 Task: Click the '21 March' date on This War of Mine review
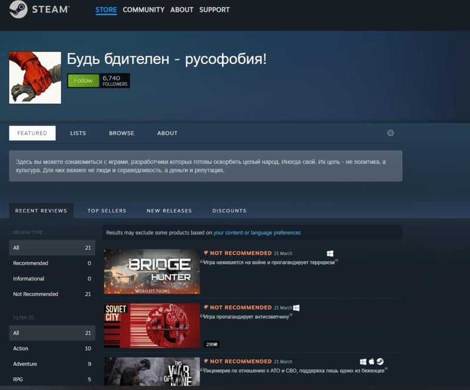(x=283, y=362)
